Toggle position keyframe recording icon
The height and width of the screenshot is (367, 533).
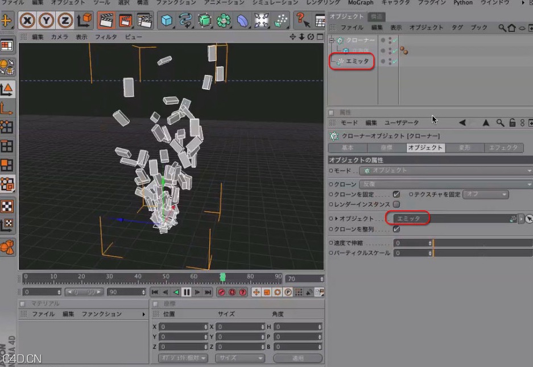pos(256,292)
